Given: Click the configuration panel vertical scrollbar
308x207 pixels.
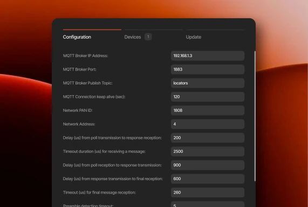Looking at the screenshot, I should 255,116.
